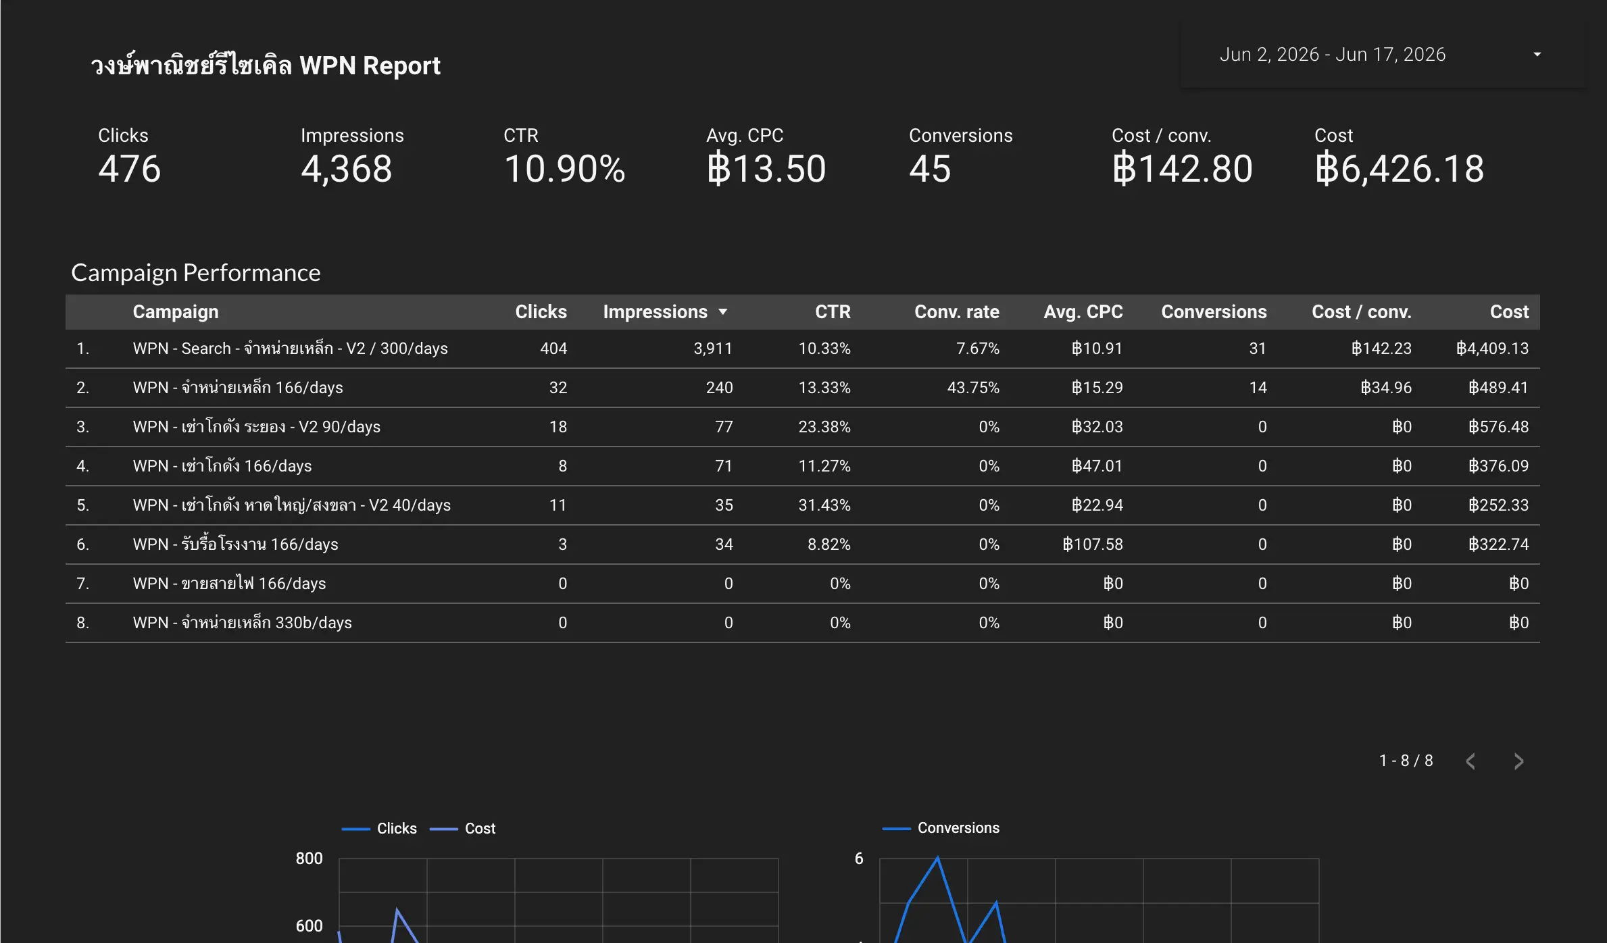Viewport: 1607px width, 943px height.
Task: Click Avg. CPC scorecard value ฿13.50
Action: tap(766, 169)
